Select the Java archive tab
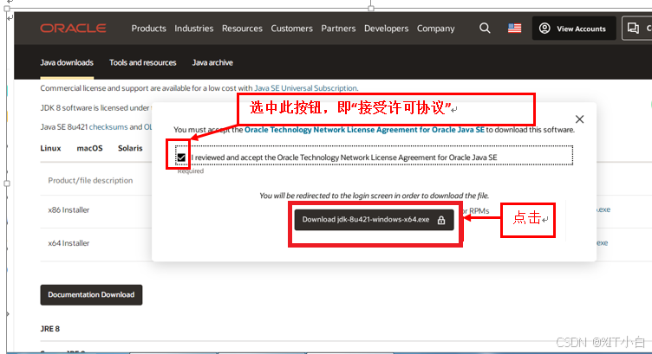 point(212,62)
